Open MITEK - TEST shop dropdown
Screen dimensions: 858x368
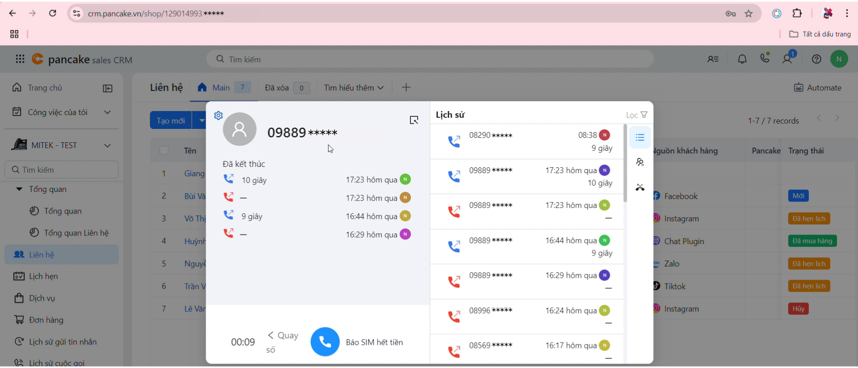[107, 145]
